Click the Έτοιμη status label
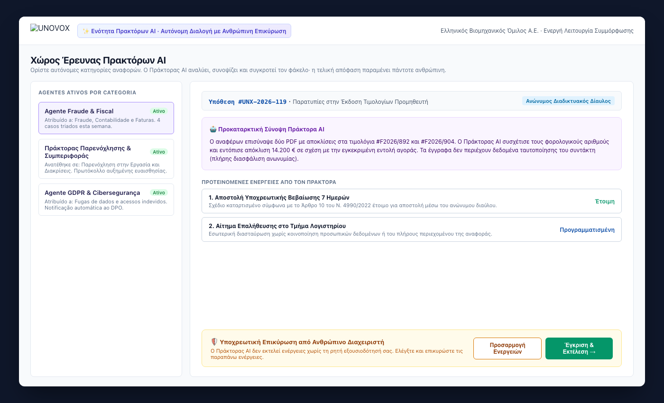This screenshot has width=664, height=403. click(x=605, y=201)
